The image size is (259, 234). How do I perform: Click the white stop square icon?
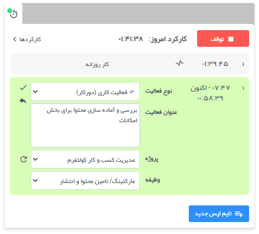pos(231,39)
